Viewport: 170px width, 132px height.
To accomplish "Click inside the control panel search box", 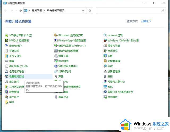I will tap(131, 11).
